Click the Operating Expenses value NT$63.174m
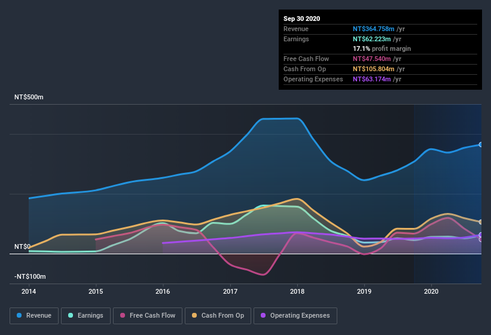Viewport: 491px width, 335px height. click(x=377, y=79)
